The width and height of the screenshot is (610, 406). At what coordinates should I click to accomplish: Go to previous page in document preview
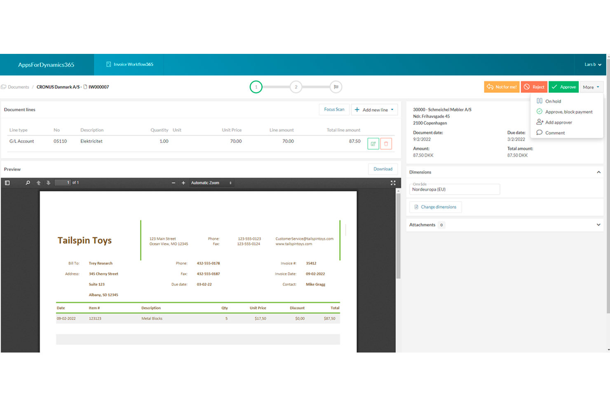(38, 182)
